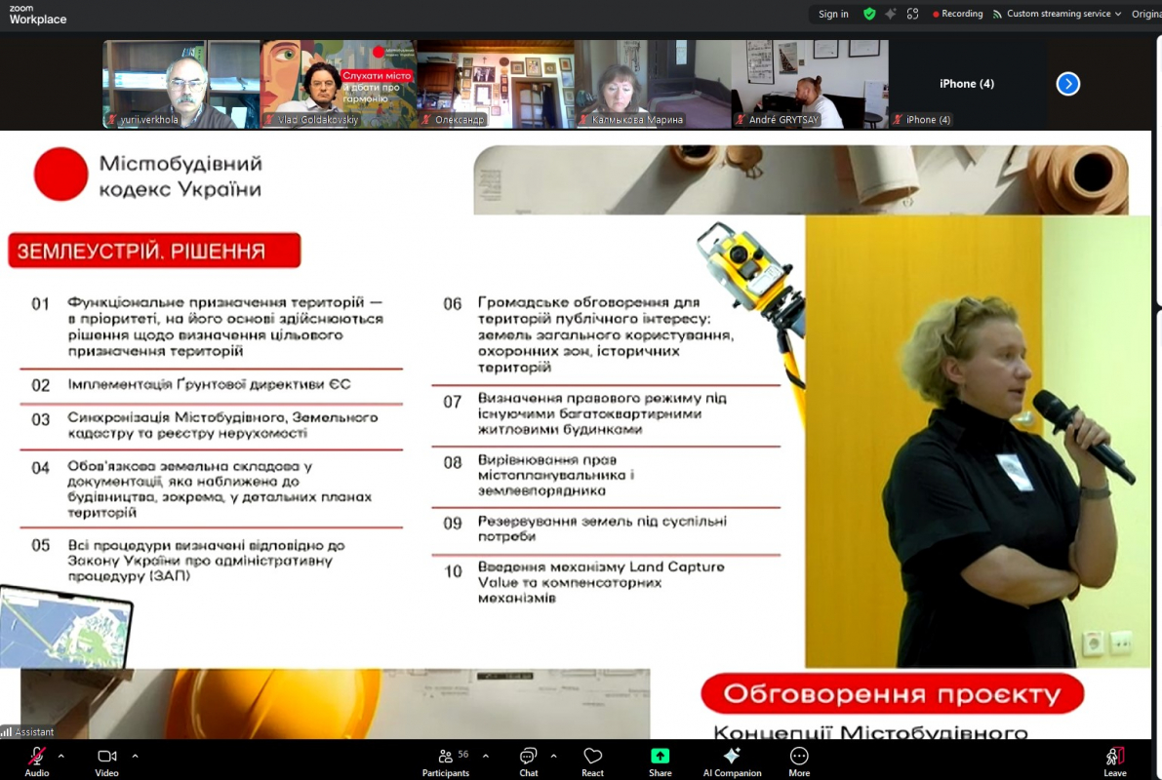
Task: Click mute icon on Калмыкова Марина's tile
Action: (x=582, y=119)
